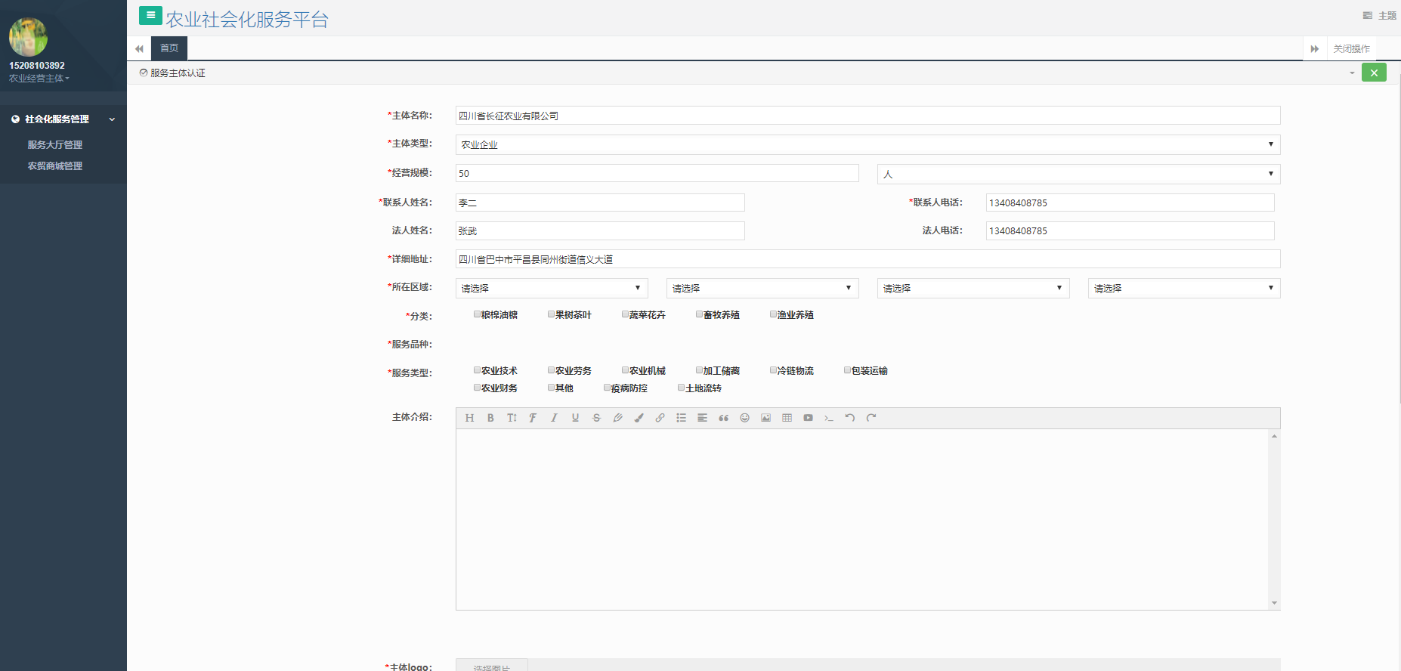
Task: Click the italic icon in the editor
Action: click(554, 418)
